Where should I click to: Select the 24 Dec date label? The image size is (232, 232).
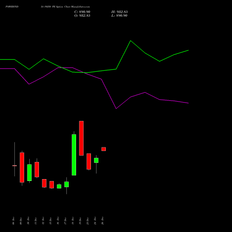(95, 221)
